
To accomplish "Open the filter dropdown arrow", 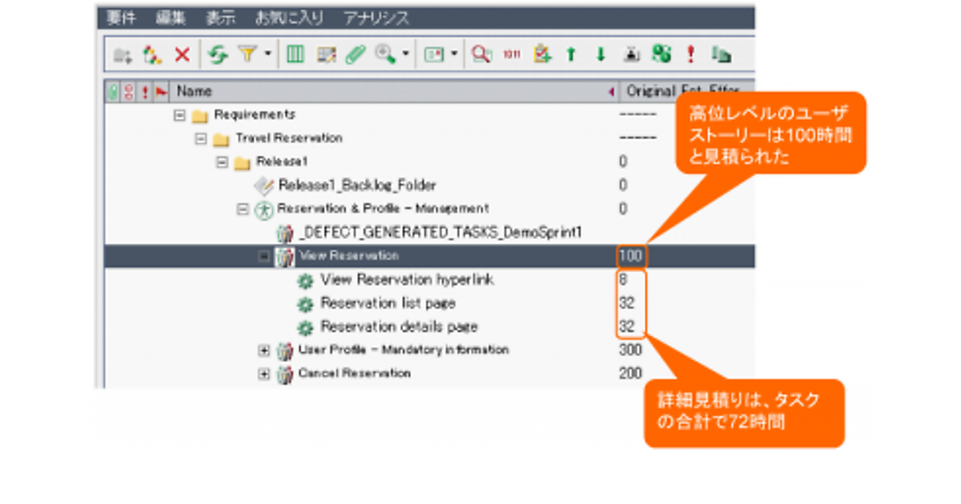I will point(267,55).
